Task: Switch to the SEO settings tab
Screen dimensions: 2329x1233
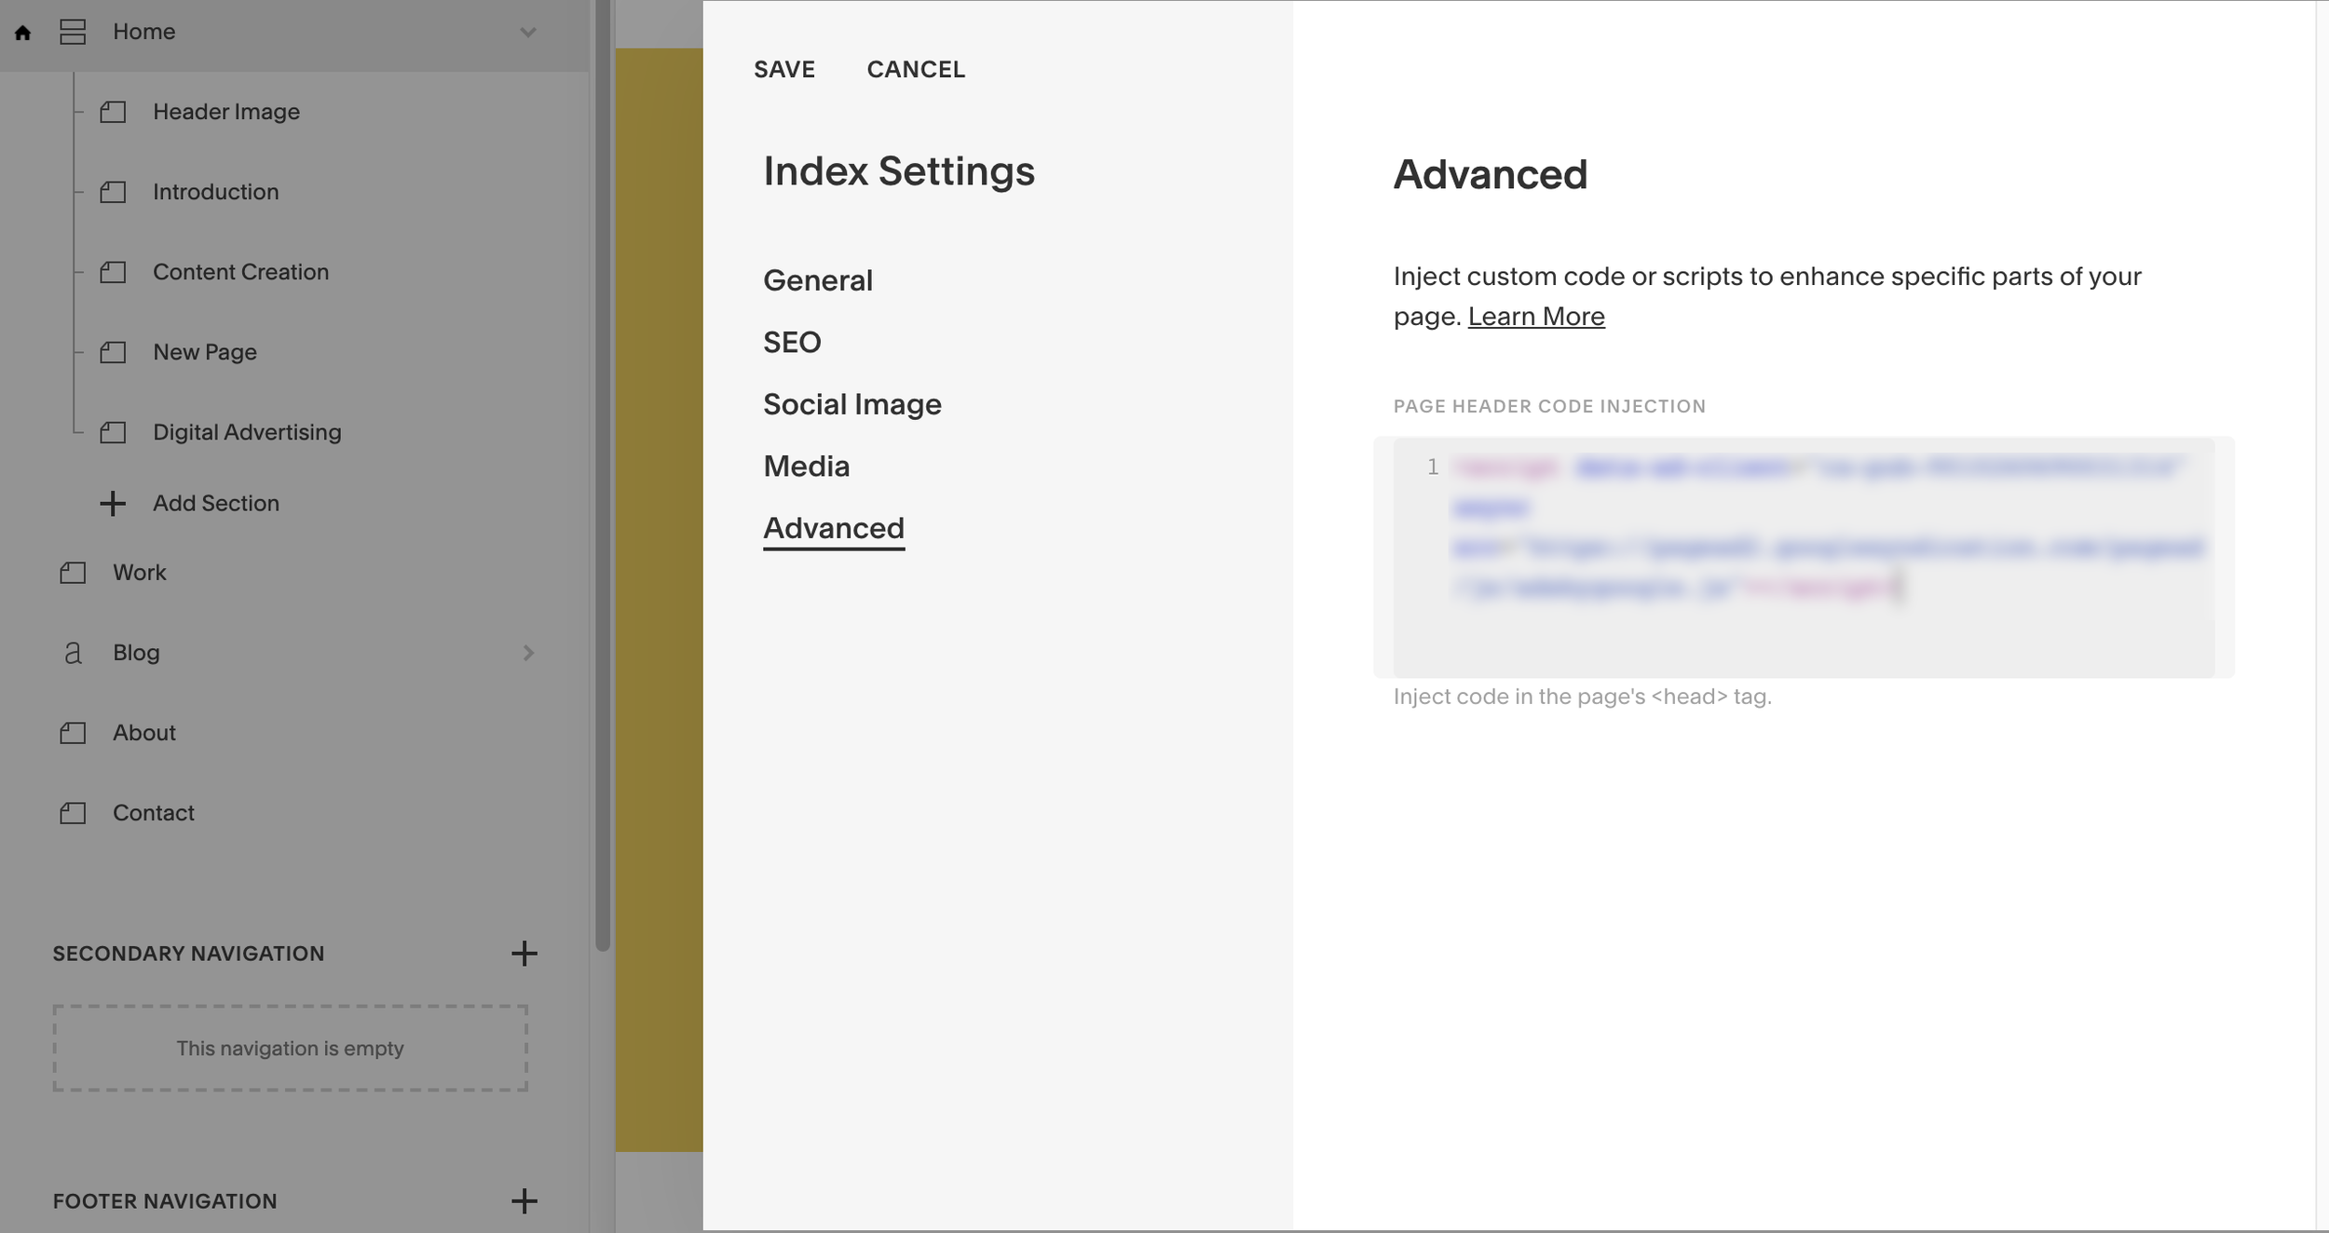Action: click(x=792, y=343)
